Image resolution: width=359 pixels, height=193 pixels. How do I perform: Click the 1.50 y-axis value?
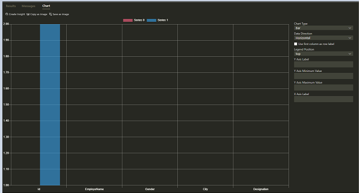click(x=6, y=105)
